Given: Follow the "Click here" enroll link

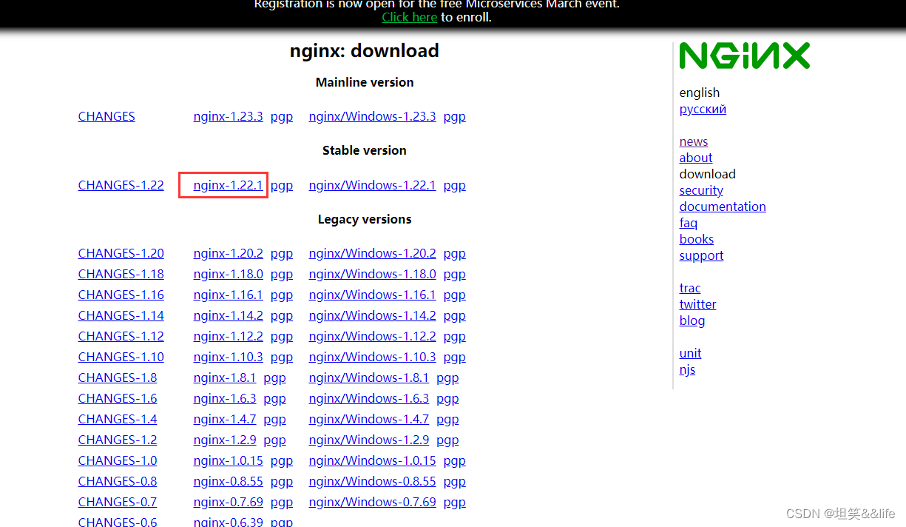Looking at the screenshot, I should pyautogui.click(x=409, y=17).
